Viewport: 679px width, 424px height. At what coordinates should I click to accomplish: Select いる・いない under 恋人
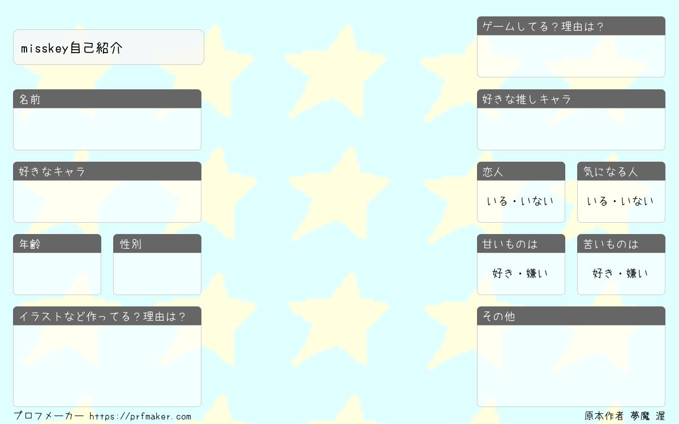pos(521,201)
